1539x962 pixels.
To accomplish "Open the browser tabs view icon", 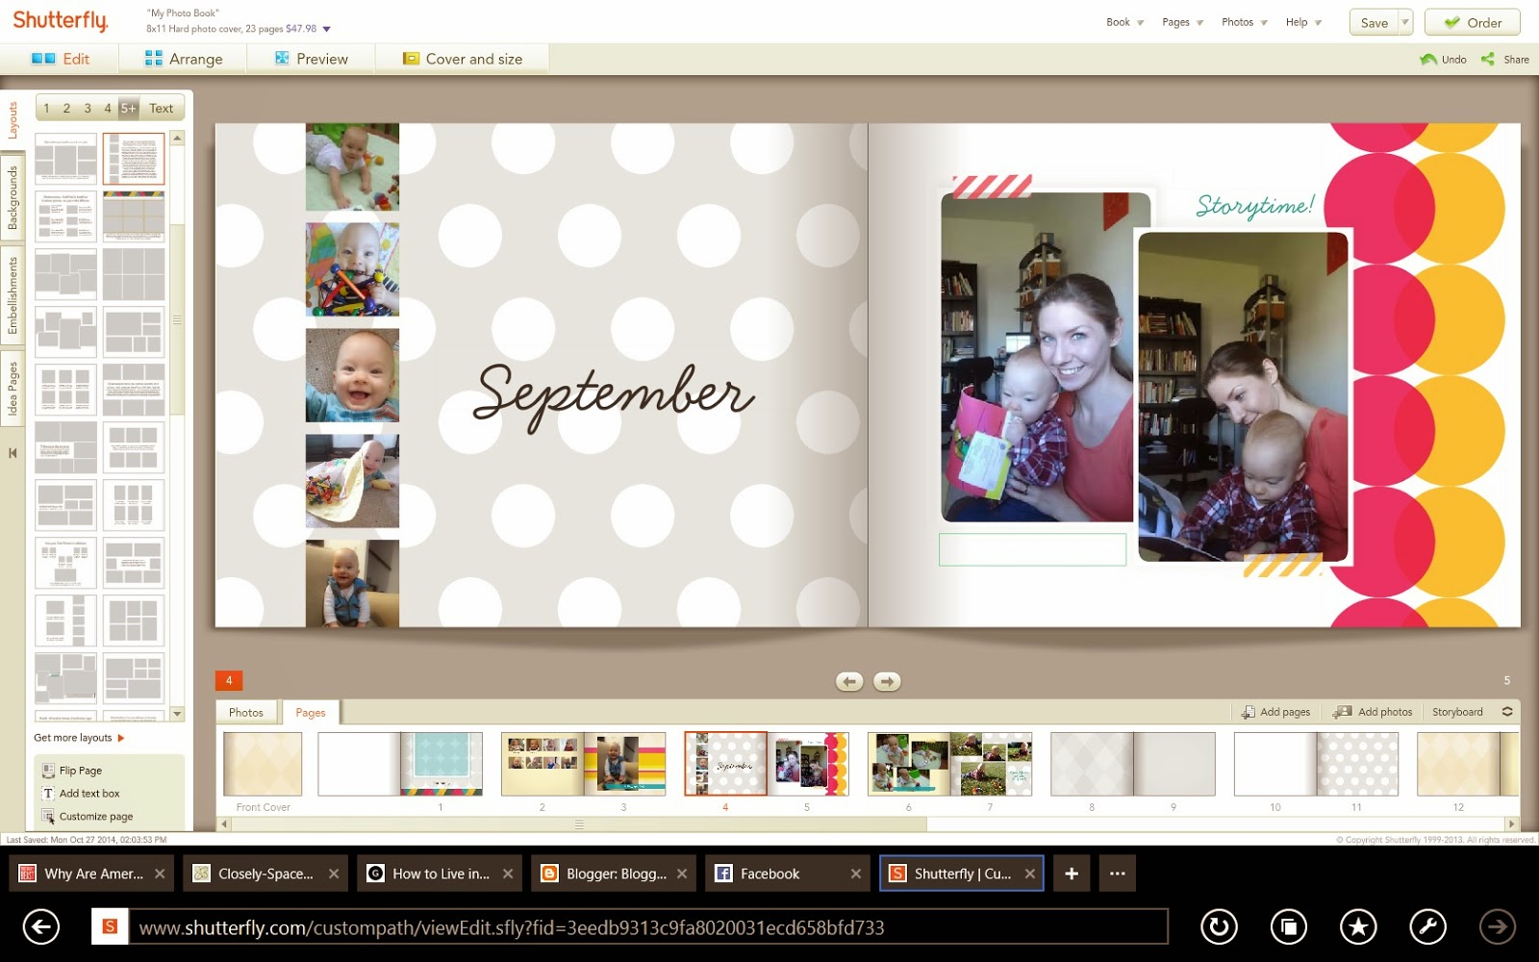I will click(x=1289, y=927).
